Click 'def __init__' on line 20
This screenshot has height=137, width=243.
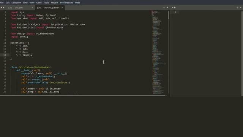click(24, 70)
